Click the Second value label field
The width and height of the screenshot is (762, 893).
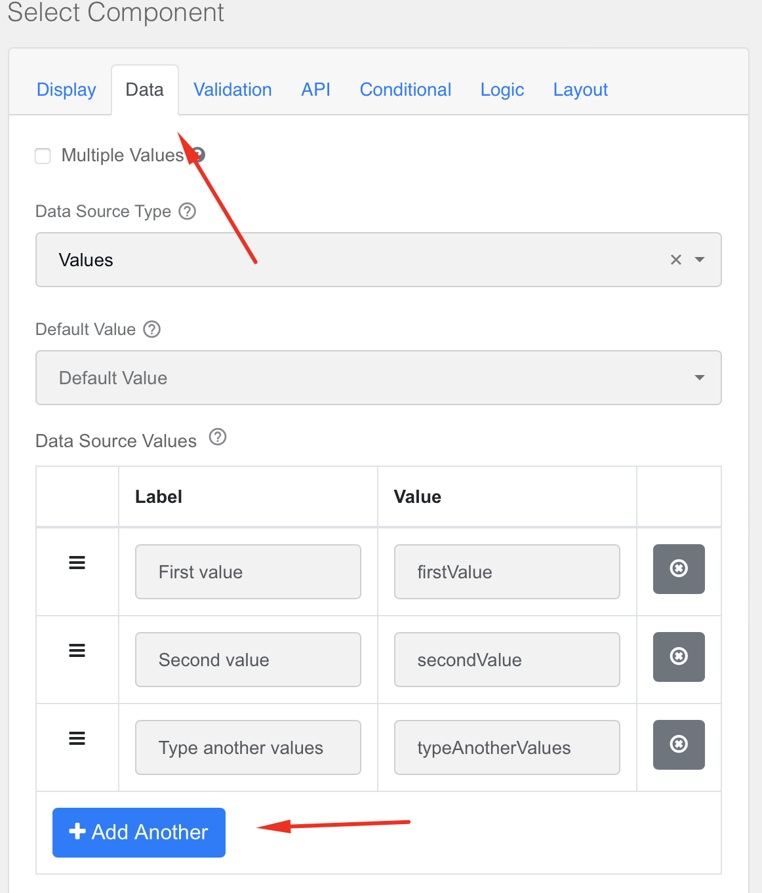(x=248, y=660)
